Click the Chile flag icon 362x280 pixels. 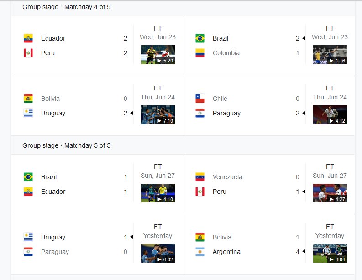pyautogui.click(x=199, y=99)
